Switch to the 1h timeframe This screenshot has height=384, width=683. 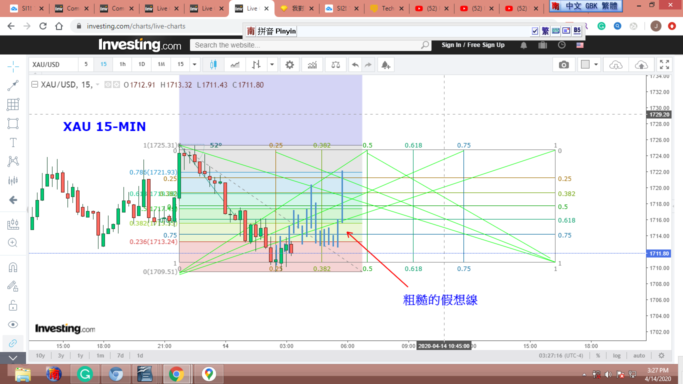pos(122,64)
